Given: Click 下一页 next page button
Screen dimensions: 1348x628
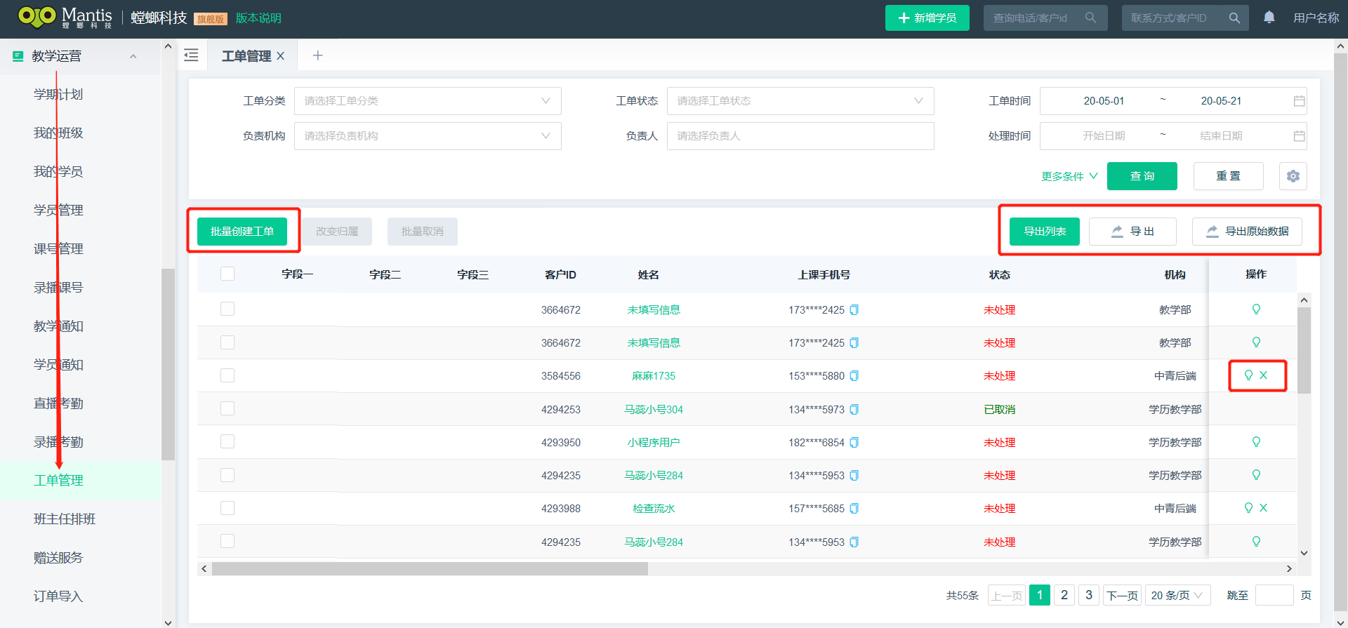Looking at the screenshot, I should [1122, 596].
